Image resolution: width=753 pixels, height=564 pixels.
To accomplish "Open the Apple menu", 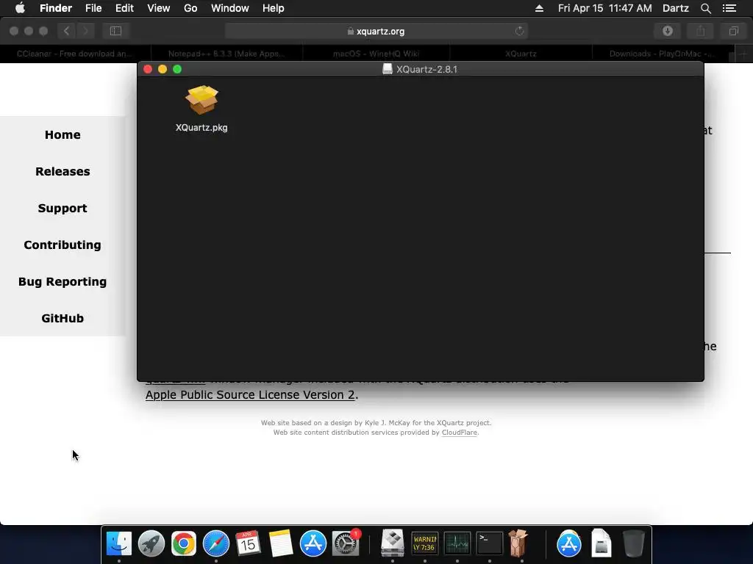I will (x=20, y=8).
